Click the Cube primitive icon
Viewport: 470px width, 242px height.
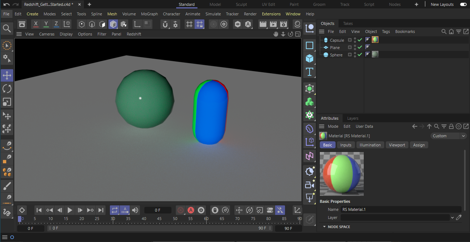(x=310, y=59)
